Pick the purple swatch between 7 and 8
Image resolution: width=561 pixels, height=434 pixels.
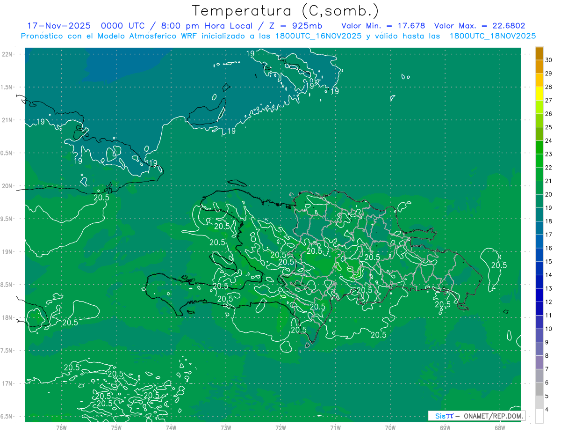point(539,362)
